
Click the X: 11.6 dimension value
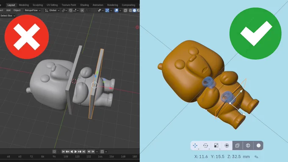coord(201,157)
